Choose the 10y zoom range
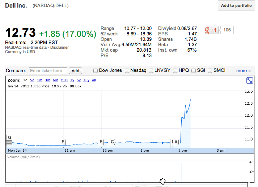Screen dimensions: 258x187 86,80
